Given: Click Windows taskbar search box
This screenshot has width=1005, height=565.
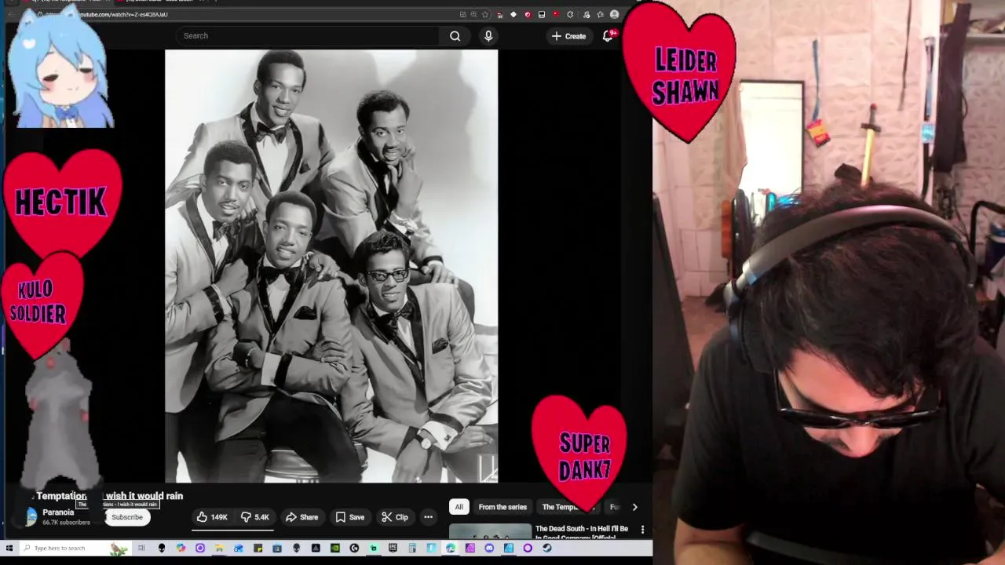Looking at the screenshot, I should tap(76, 548).
